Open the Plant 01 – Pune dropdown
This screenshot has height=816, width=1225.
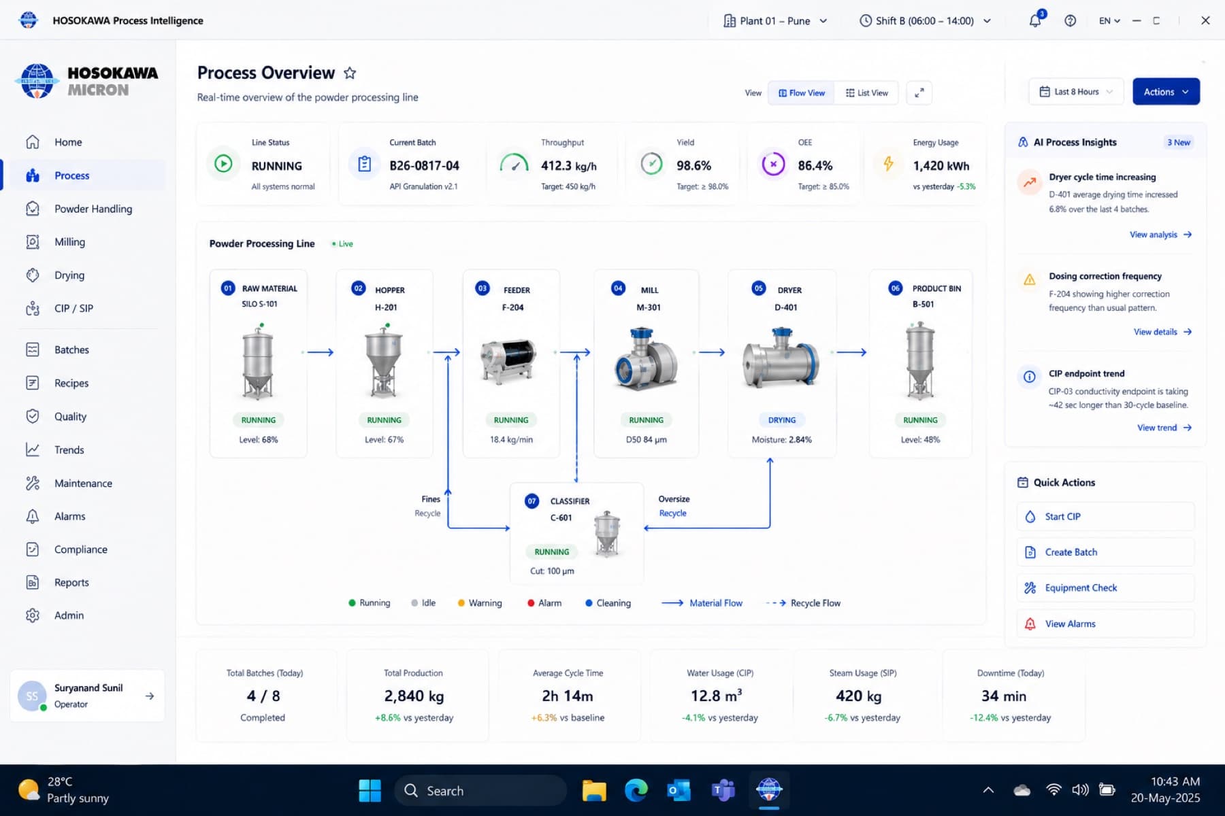tap(775, 20)
